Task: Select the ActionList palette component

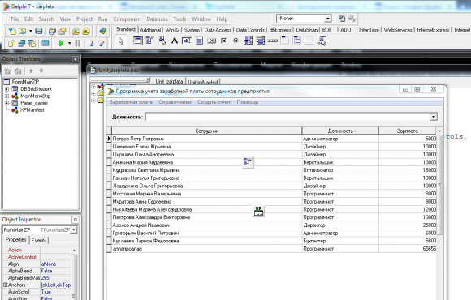Action: (x=322, y=41)
